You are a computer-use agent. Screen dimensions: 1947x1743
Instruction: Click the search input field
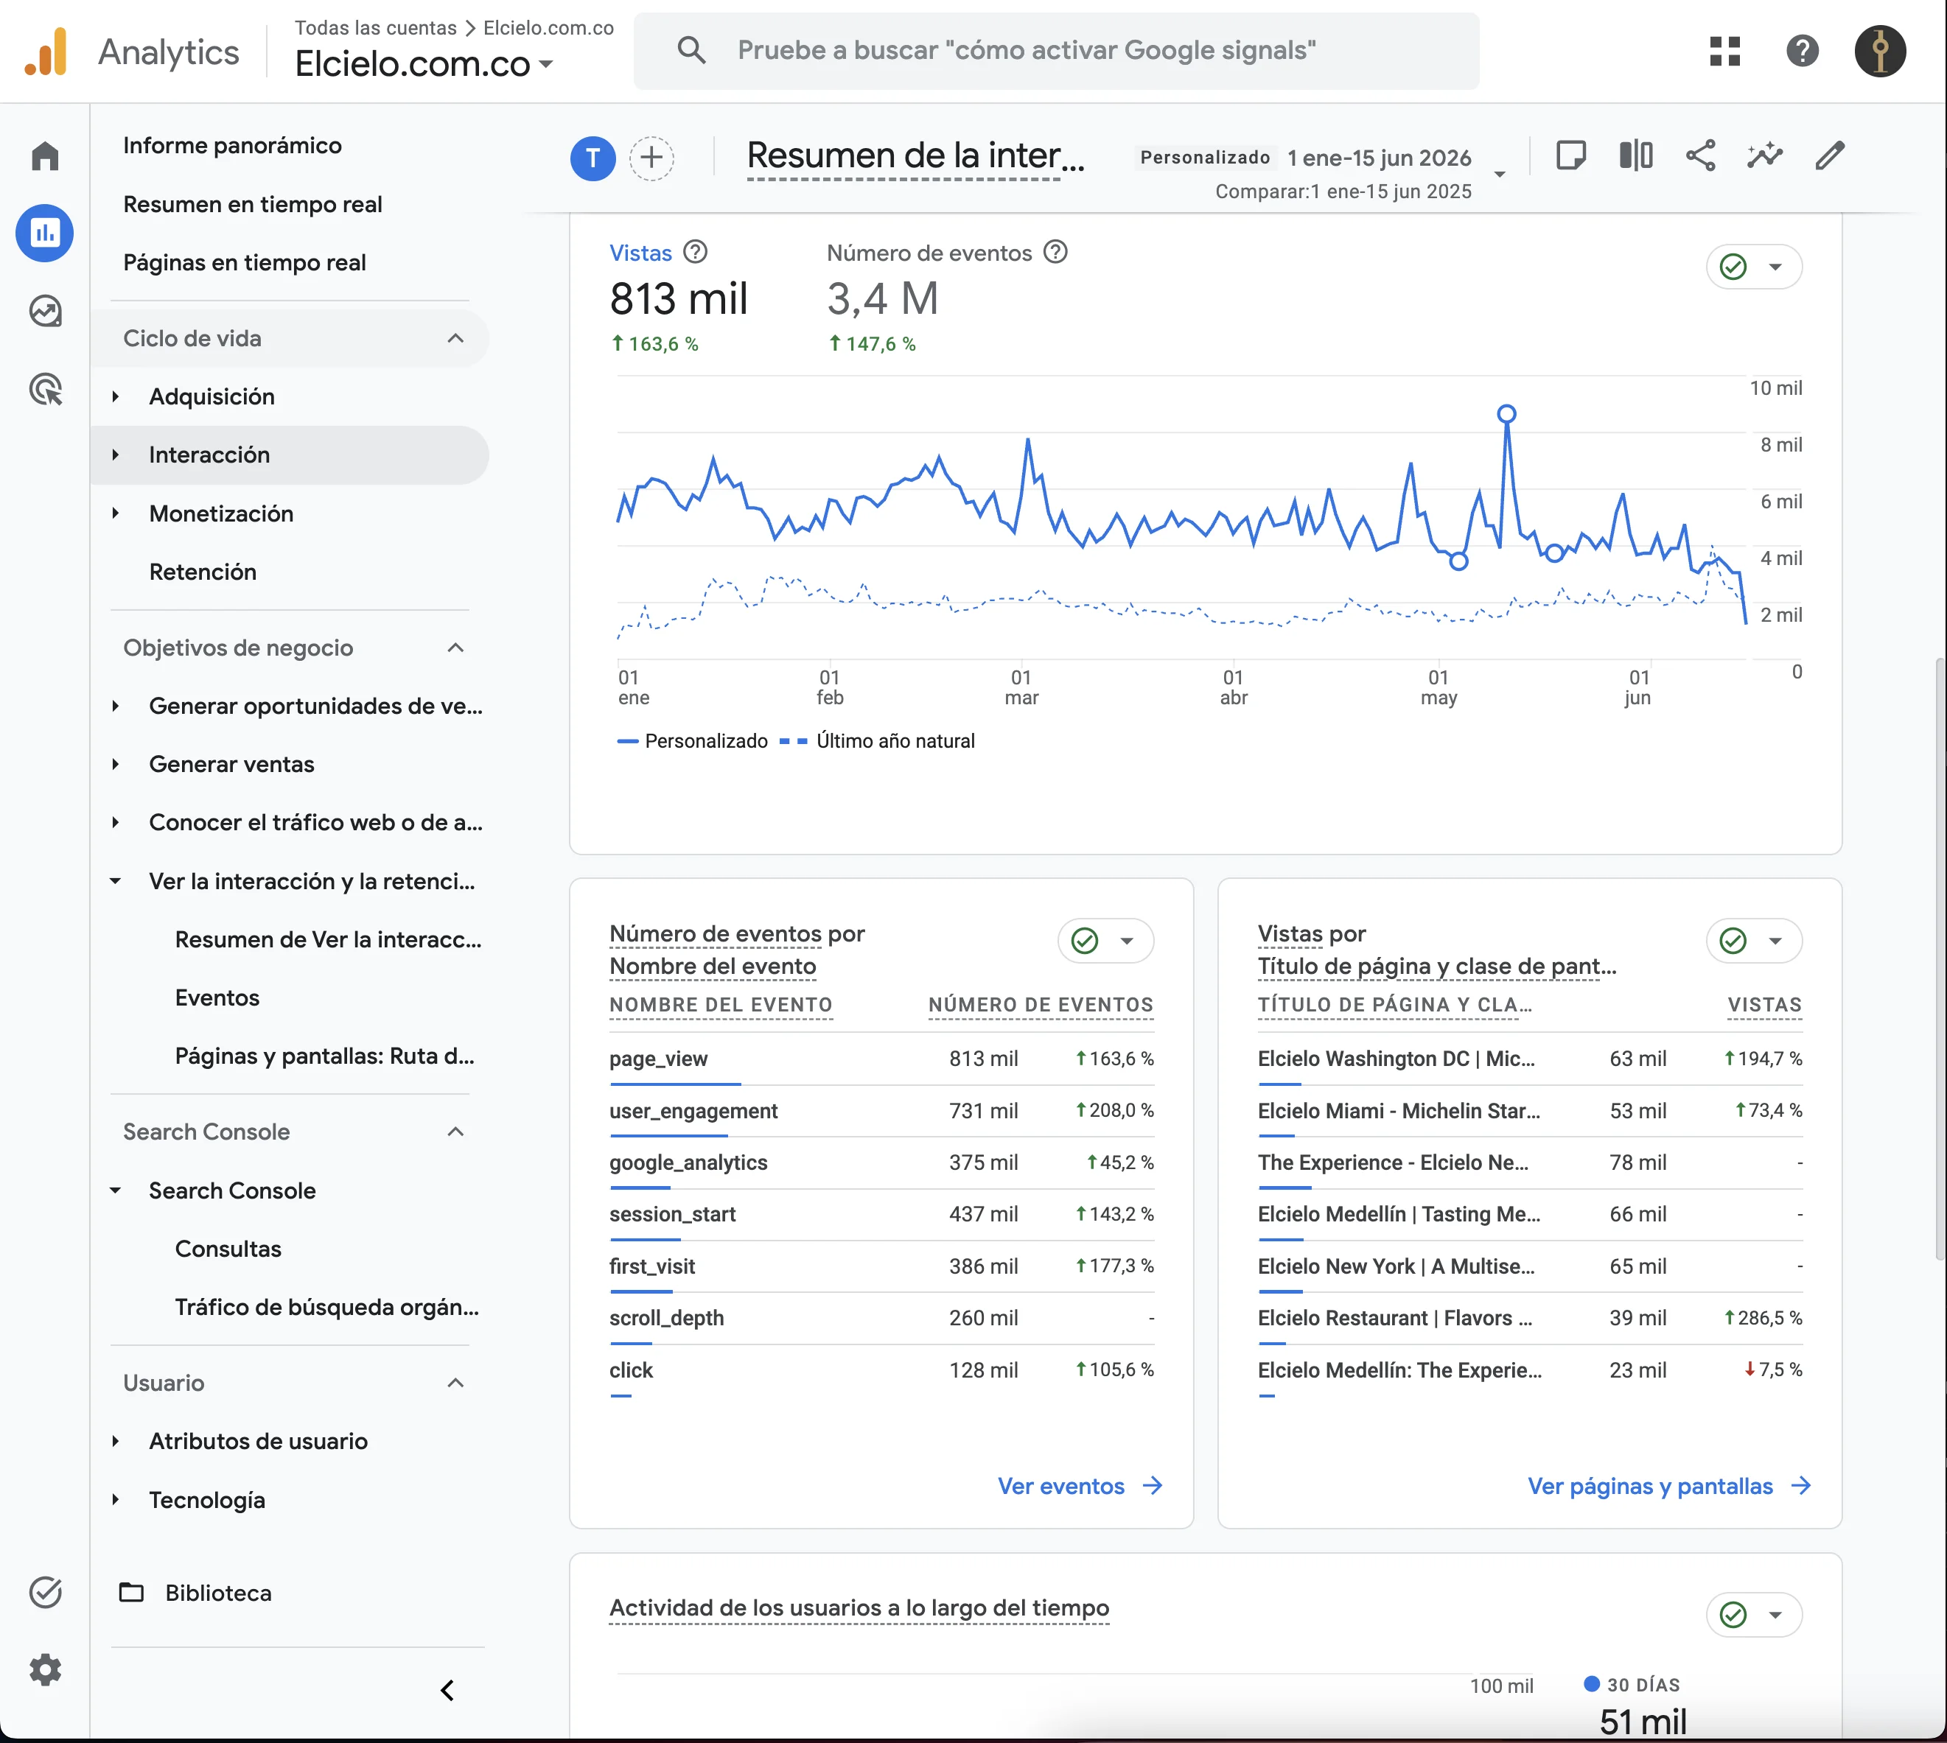tap(1056, 51)
